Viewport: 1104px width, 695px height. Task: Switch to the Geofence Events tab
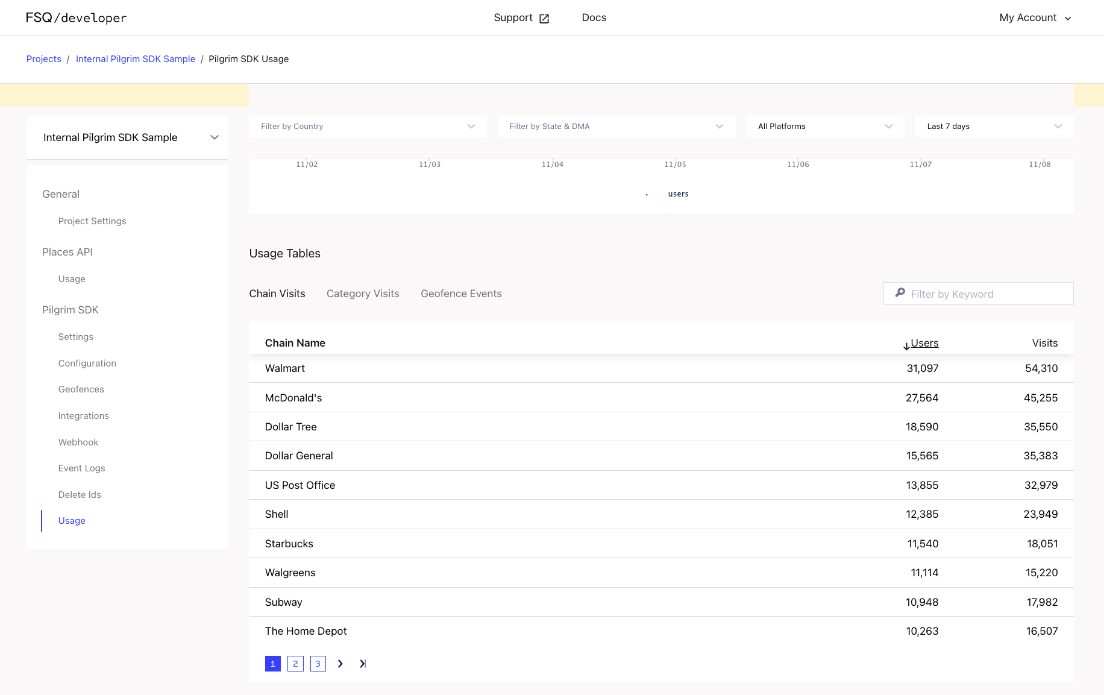point(461,294)
